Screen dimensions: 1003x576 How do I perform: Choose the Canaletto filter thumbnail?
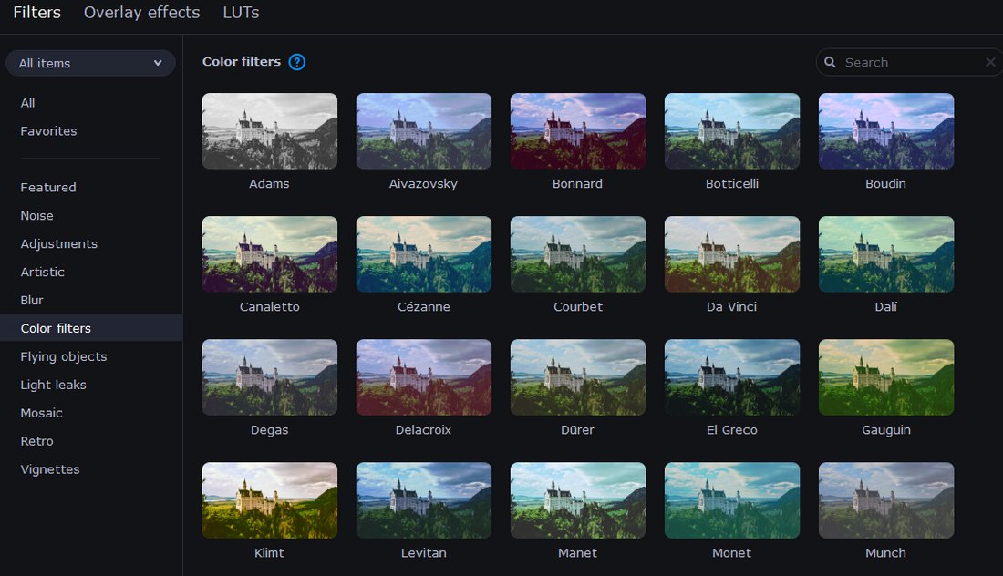coord(269,253)
